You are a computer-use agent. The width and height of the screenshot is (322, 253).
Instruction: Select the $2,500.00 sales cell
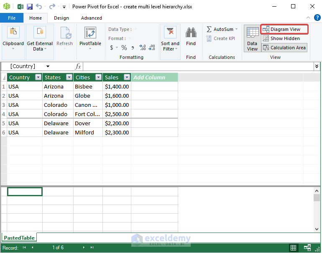117,114
